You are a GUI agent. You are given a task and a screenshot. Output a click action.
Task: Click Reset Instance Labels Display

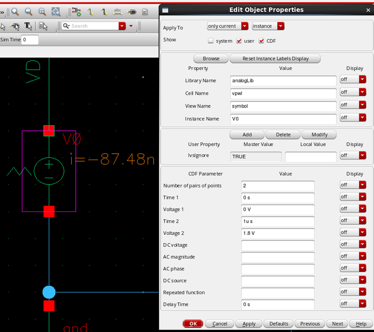coord(275,59)
